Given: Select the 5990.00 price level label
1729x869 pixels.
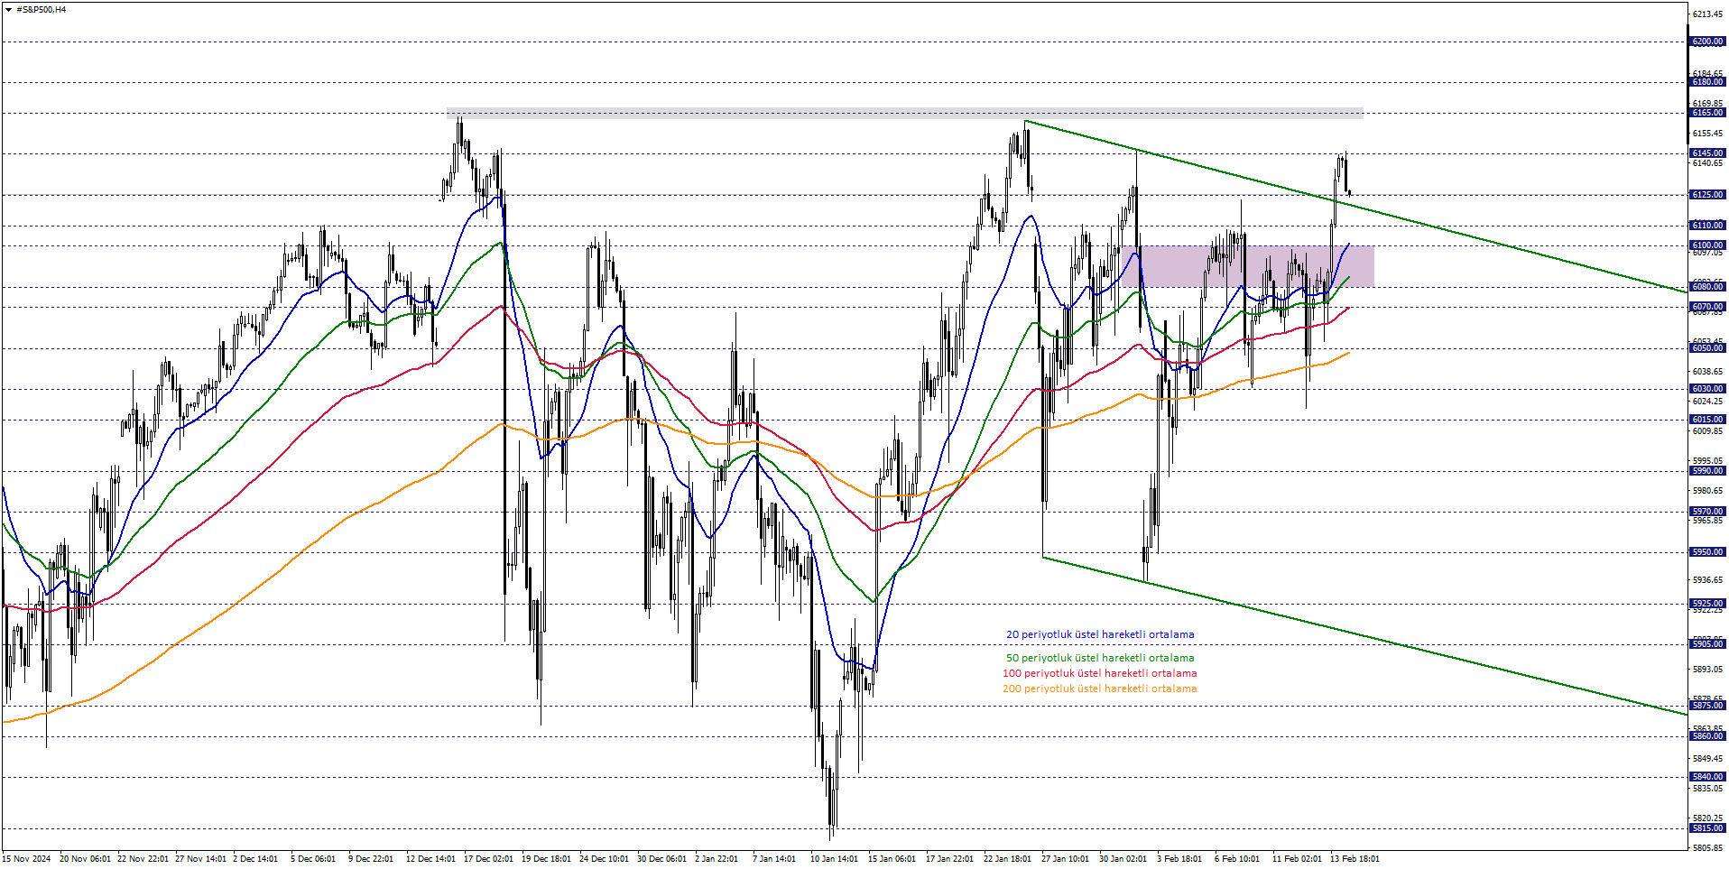Looking at the screenshot, I should [1707, 471].
